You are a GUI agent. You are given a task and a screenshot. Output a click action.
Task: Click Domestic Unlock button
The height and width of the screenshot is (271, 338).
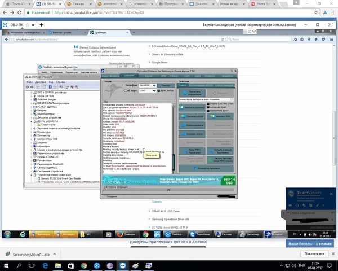click(192, 134)
